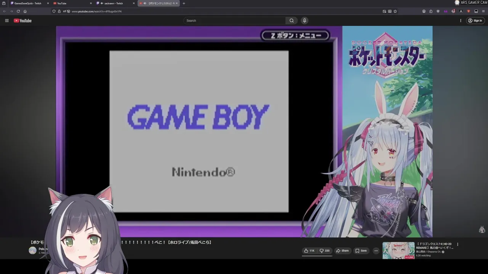Dislike the video showing 330 dislikes
This screenshot has height=274, width=488.
click(325, 251)
